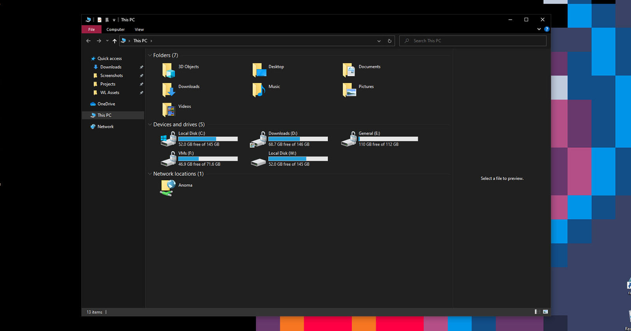The image size is (631, 331).
Task: Select the Videos folder icon
Action: click(168, 110)
